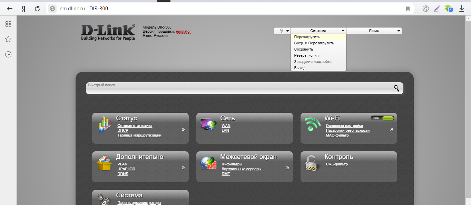This screenshot has height=205, width=471.
Task: Select Сохр. и Перезагрузить menu item
Action: point(318,43)
